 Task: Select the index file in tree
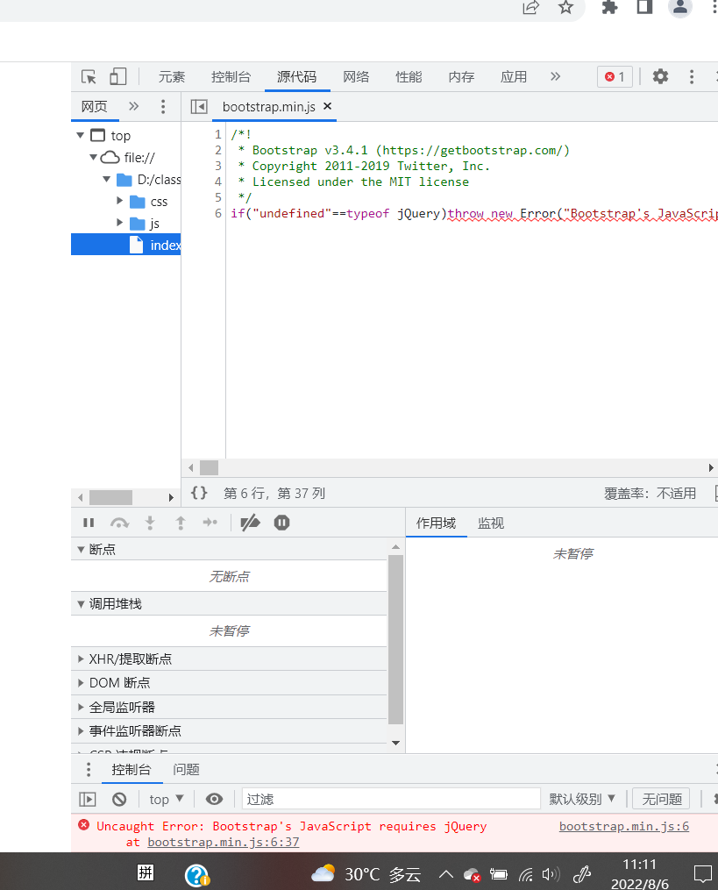pyautogui.click(x=126, y=245)
